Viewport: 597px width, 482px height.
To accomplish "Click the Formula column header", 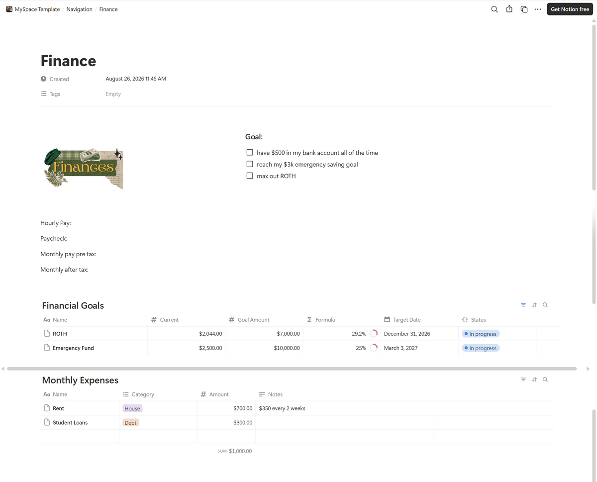I will click(x=342, y=320).
